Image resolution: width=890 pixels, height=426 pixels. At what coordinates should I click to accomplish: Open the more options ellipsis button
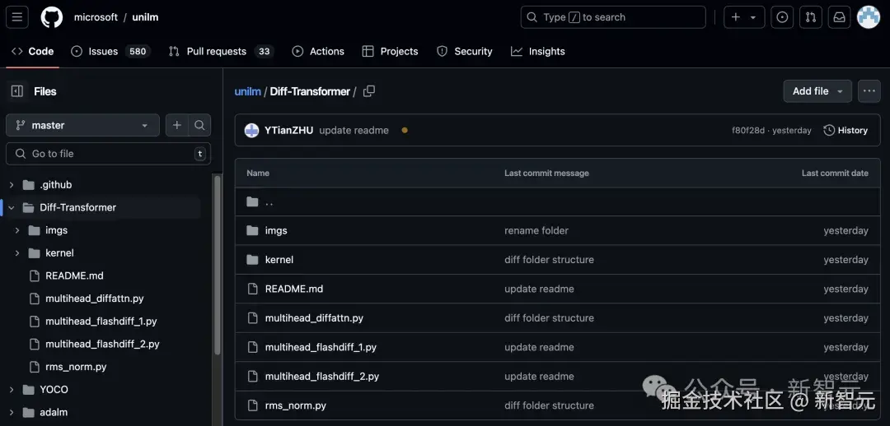869,91
